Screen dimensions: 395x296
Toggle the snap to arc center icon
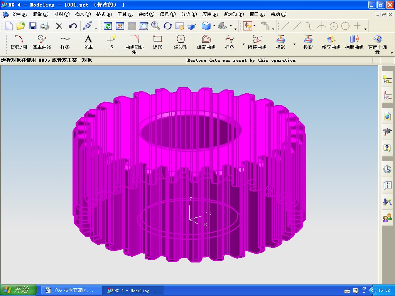pyautogui.click(x=334, y=26)
